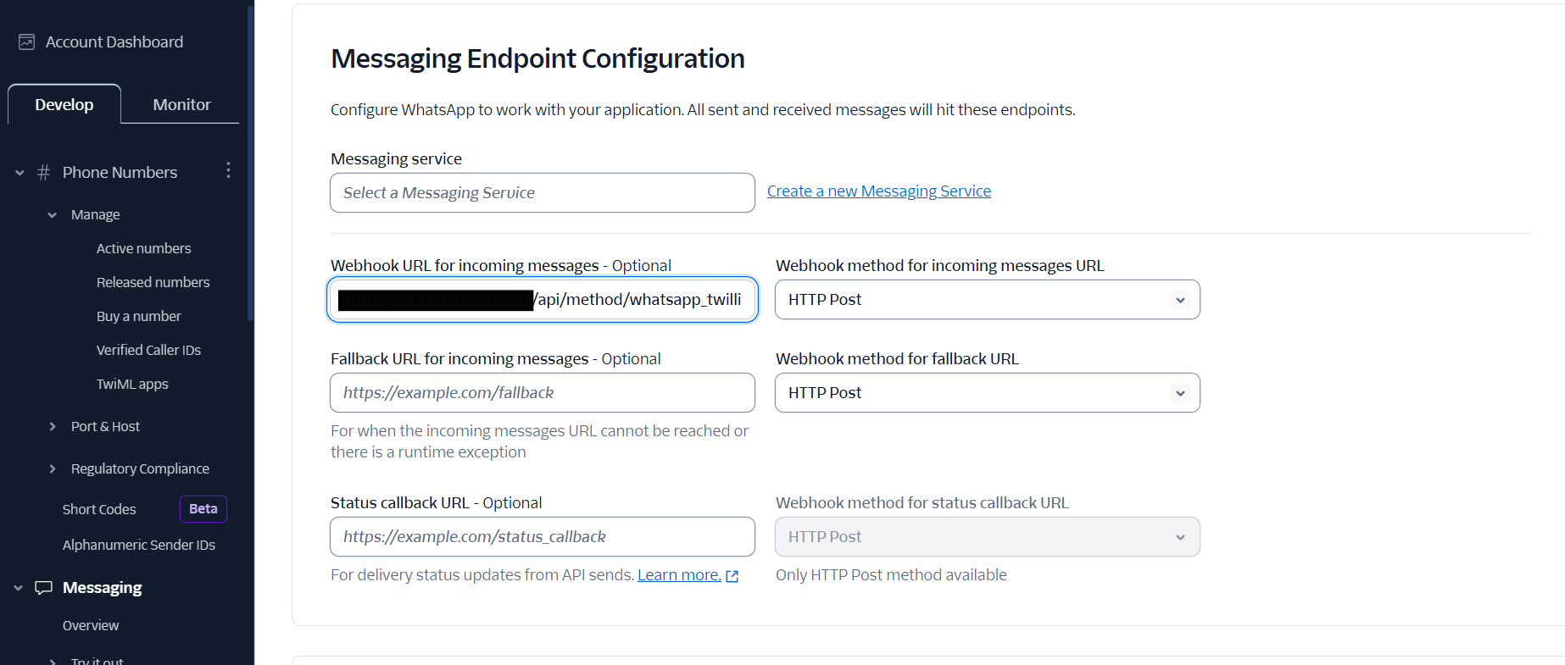
Task: Open the Account Dashboard from the sidebar icon
Action: click(27, 41)
